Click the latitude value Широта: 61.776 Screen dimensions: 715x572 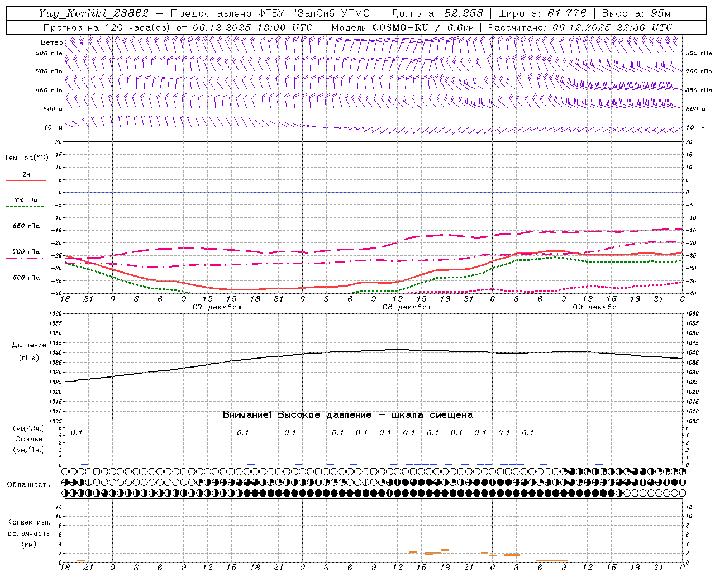tap(542, 13)
